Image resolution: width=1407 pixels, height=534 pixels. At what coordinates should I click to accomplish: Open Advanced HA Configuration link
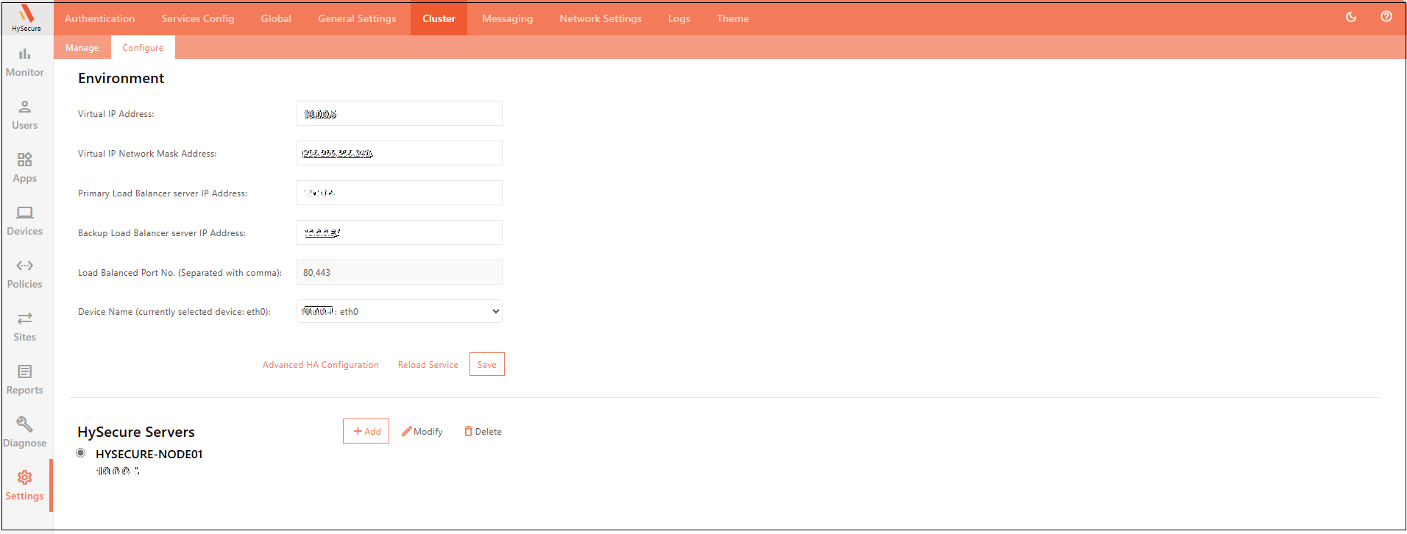click(x=320, y=365)
